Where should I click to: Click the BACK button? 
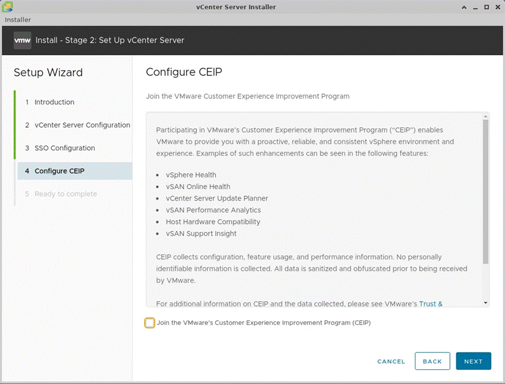(x=432, y=361)
